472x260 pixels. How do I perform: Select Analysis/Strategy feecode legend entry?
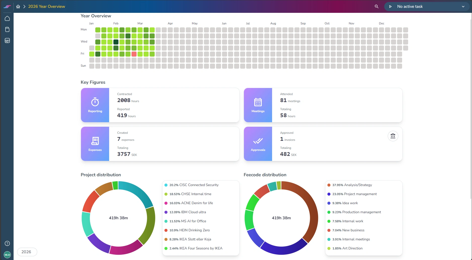tap(352, 185)
